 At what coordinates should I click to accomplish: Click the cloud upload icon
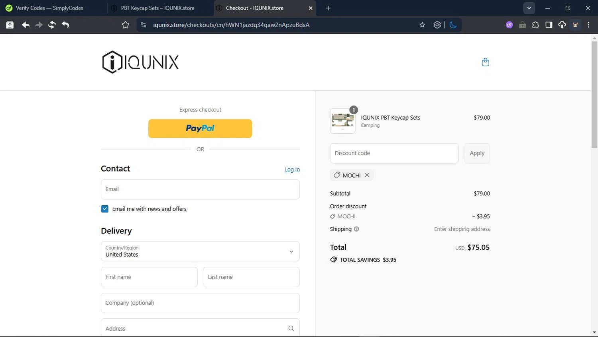click(x=562, y=25)
